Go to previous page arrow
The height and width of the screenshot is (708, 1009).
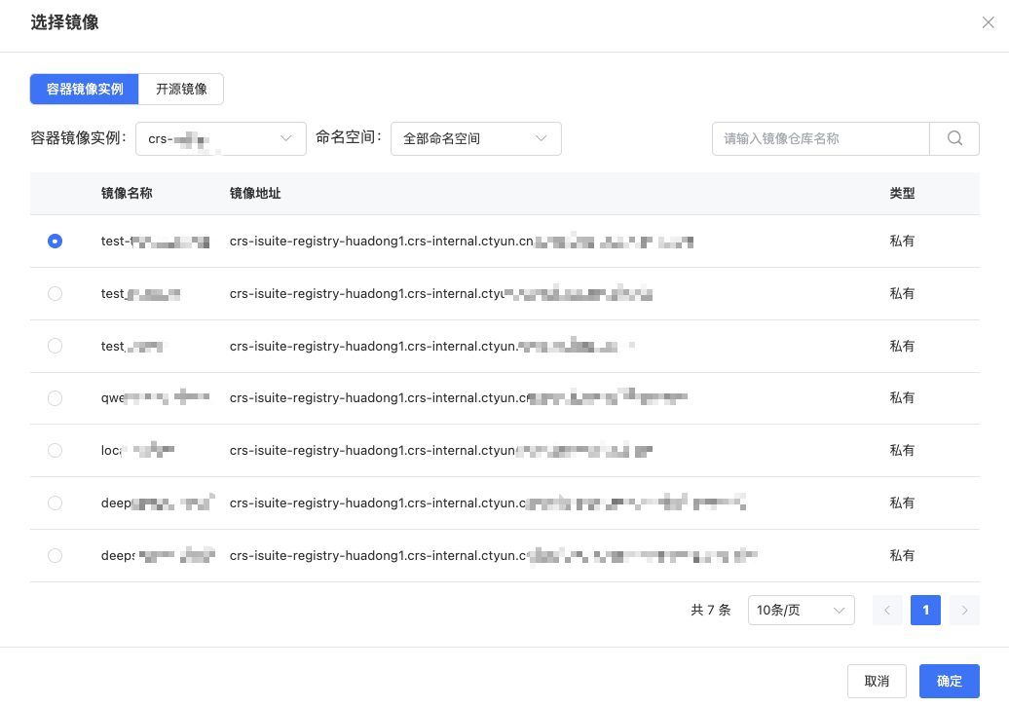pos(887,611)
